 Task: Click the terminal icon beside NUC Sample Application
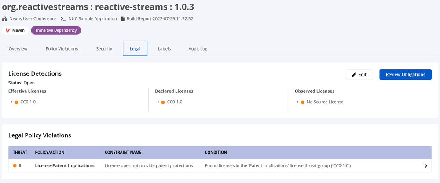pos(63,19)
